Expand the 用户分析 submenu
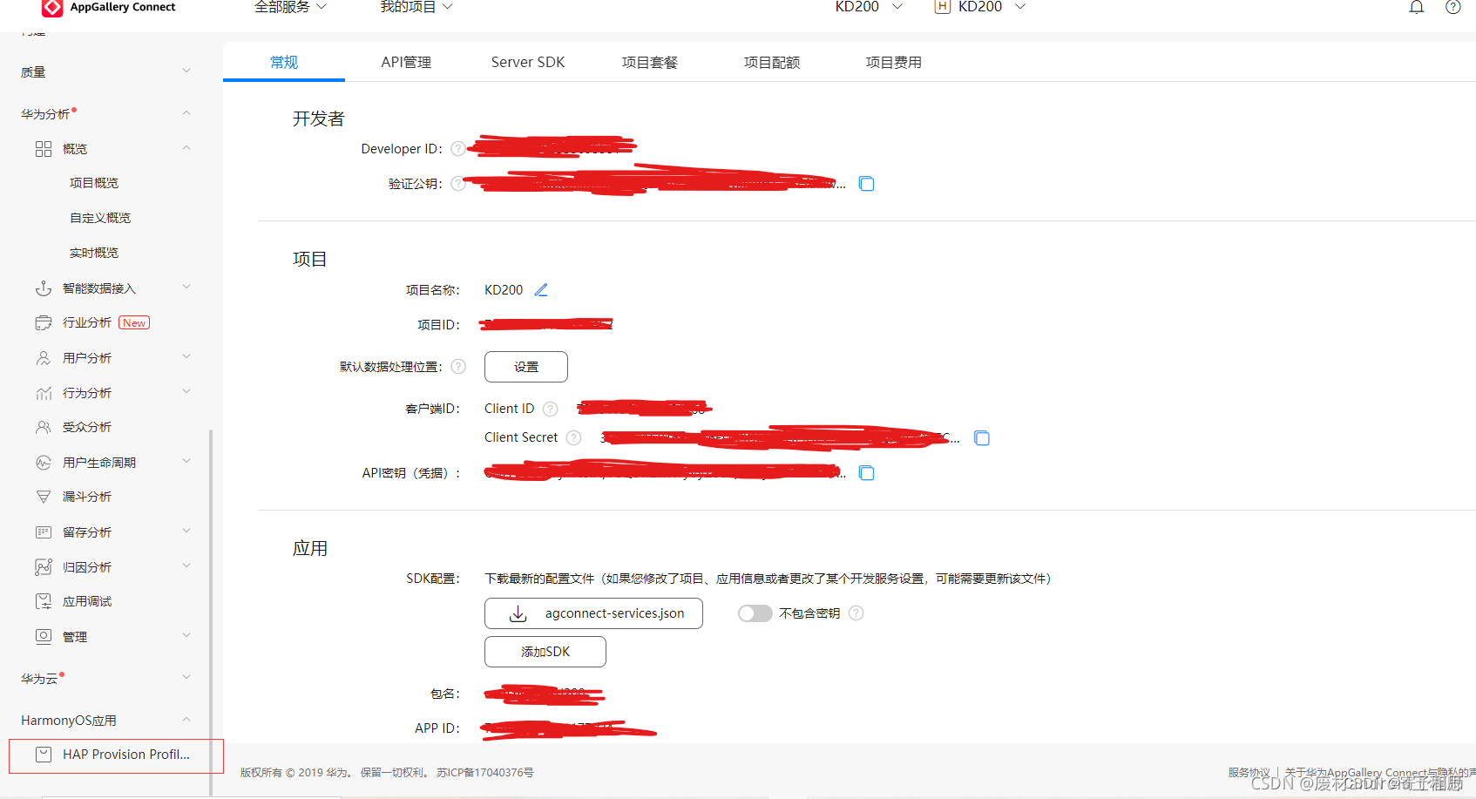The width and height of the screenshot is (1476, 799). click(186, 357)
